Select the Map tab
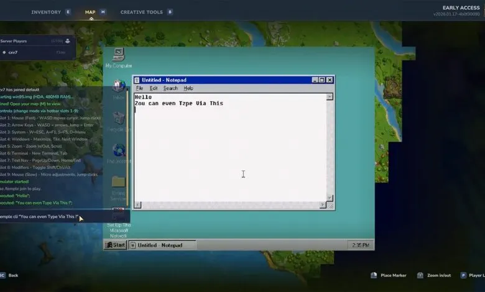Image resolution: width=485 pixels, height=292 pixels. (90, 12)
